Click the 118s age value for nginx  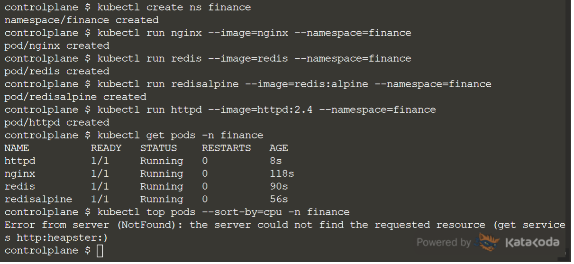pyautogui.click(x=282, y=173)
